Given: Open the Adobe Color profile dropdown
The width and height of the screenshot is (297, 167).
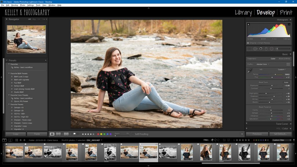Looking at the screenshot, I should click(x=263, y=64).
